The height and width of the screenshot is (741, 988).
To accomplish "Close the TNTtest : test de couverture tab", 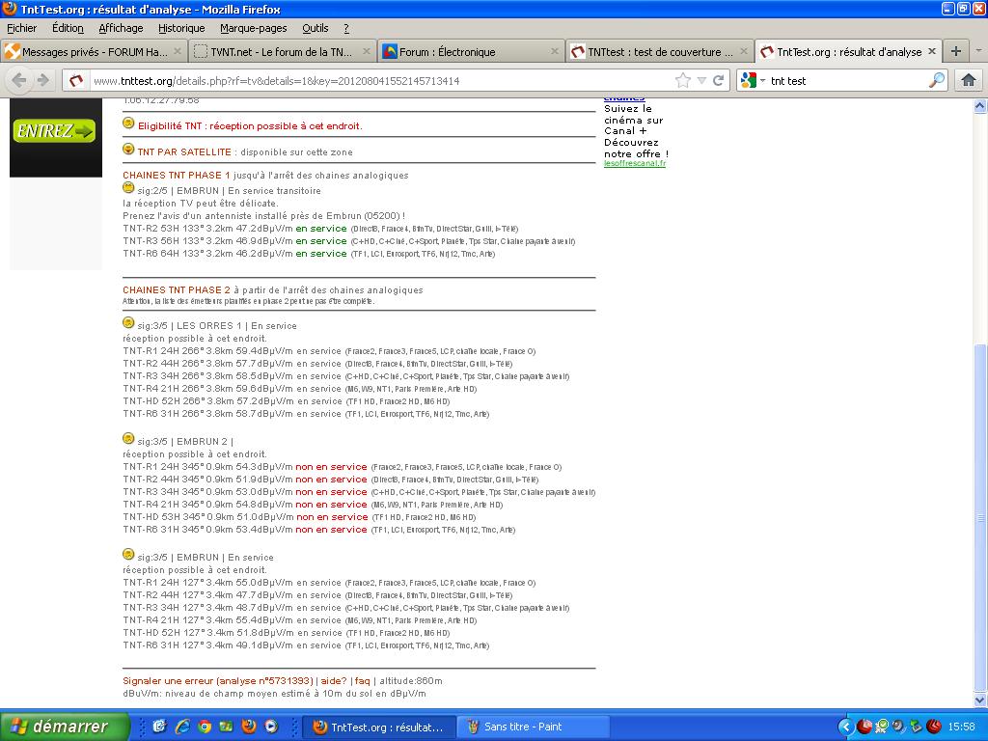I will coord(744,52).
